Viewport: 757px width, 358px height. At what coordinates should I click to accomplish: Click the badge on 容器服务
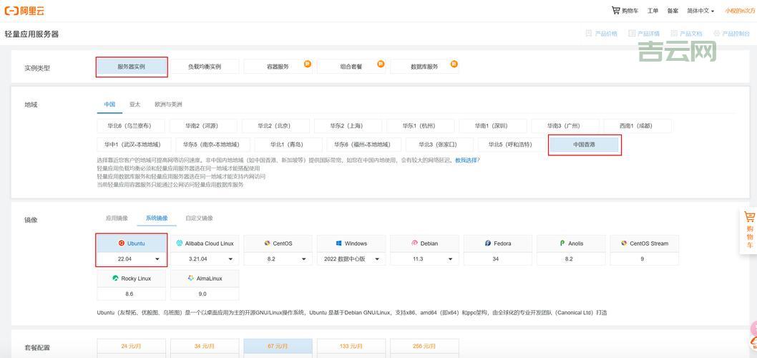(x=307, y=64)
